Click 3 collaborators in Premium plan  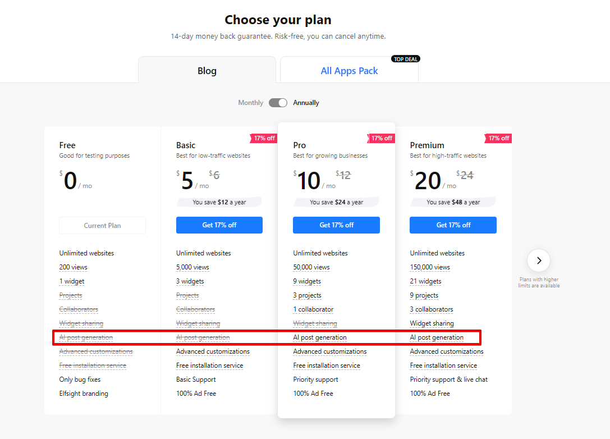[x=431, y=309]
